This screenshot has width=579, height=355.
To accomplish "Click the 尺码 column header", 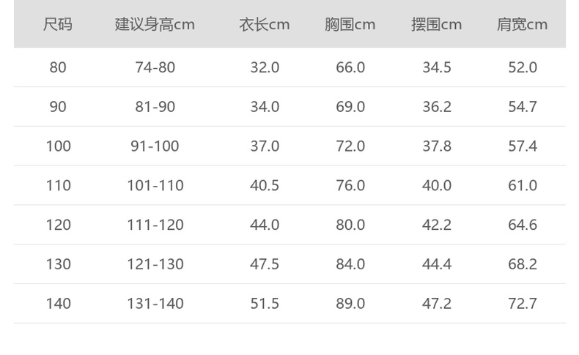I will coord(58,24).
